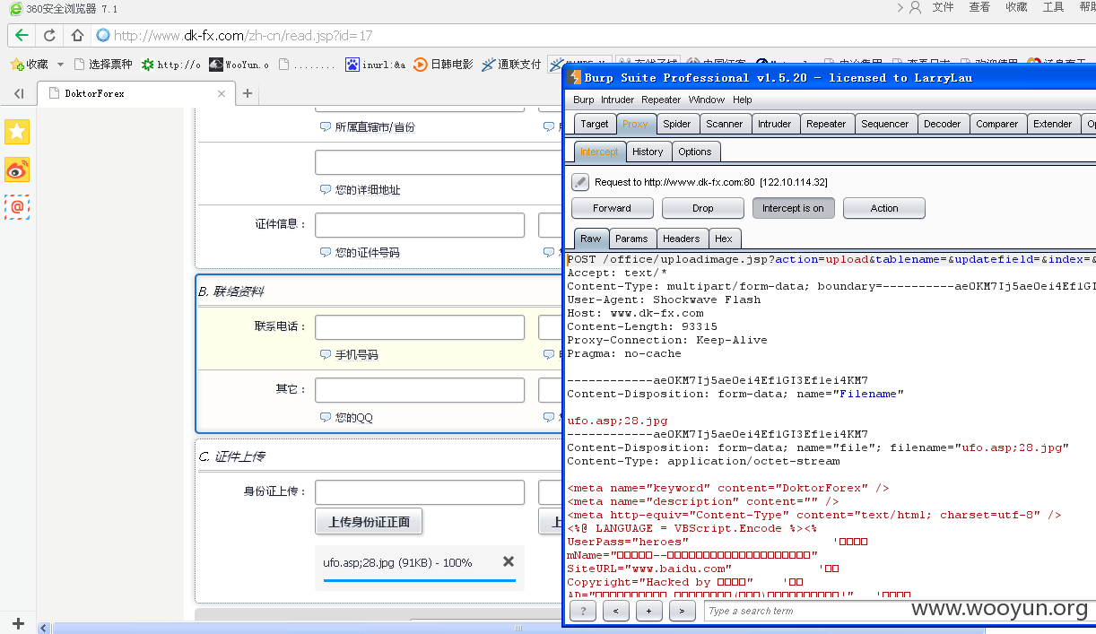1096x634 pixels.
Task: Switch to the Headers message view tab
Action: [682, 239]
